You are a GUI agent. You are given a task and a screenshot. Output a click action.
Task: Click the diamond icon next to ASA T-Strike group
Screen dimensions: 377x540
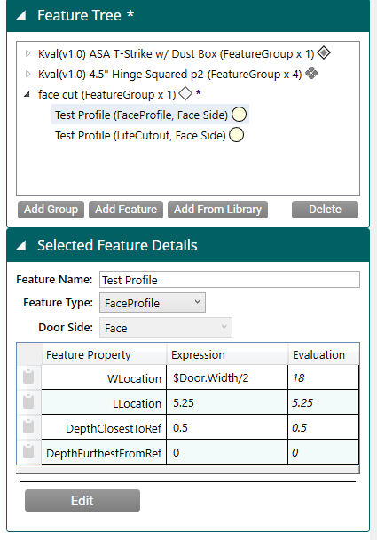tap(324, 52)
